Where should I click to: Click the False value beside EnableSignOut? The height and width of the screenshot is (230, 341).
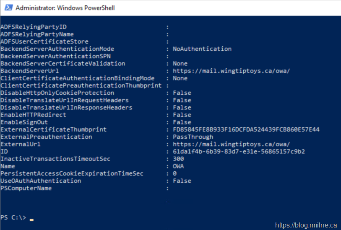pos(182,122)
